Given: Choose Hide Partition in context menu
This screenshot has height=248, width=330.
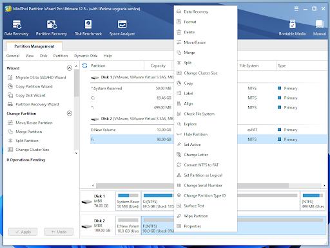Looking at the screenshot, I should (x=206, y=134).
